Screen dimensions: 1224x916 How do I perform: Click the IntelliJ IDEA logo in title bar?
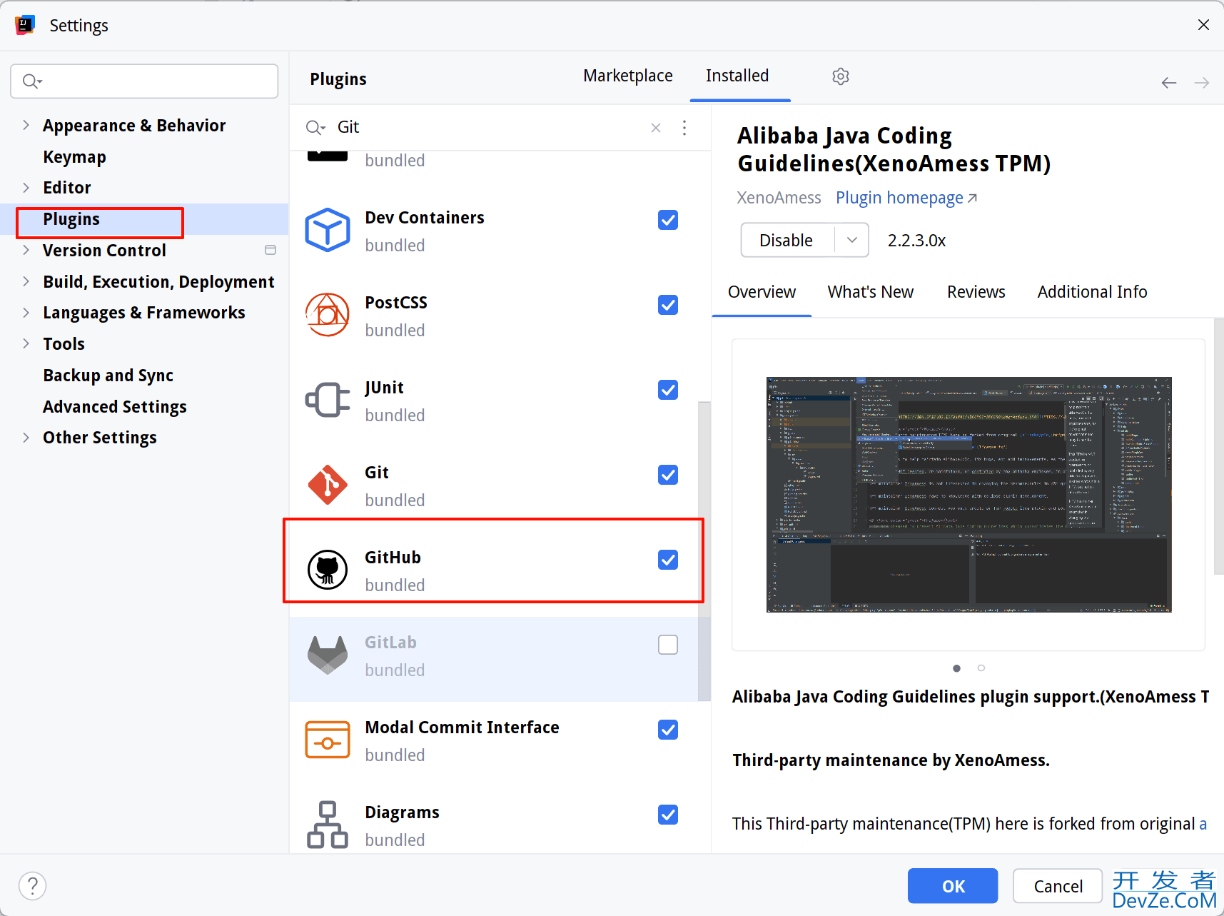[25, 25]
